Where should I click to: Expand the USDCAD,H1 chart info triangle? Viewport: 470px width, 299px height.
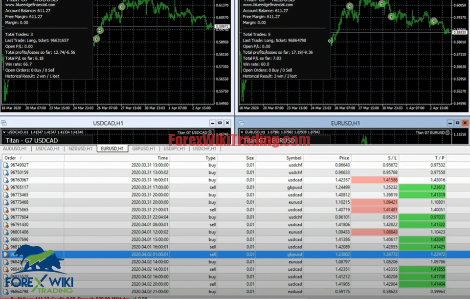click(4, 132)
